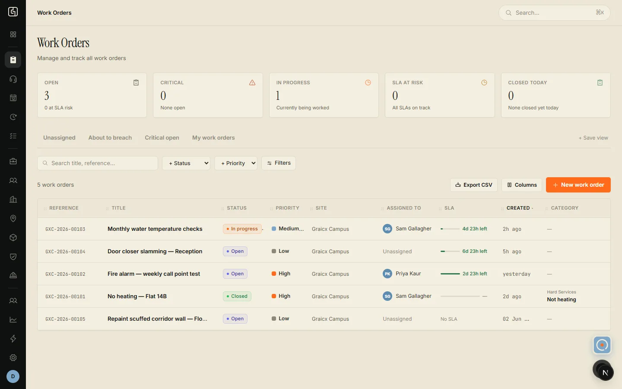Open the dashboard grid icon in the sidebar
This screenshot has height=389, width=622.
13,34
